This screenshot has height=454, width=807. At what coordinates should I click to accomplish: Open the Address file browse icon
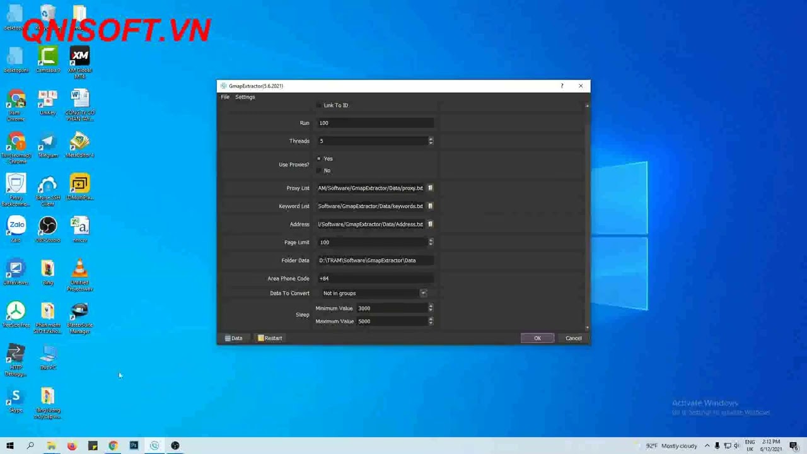tap(431, 224)
